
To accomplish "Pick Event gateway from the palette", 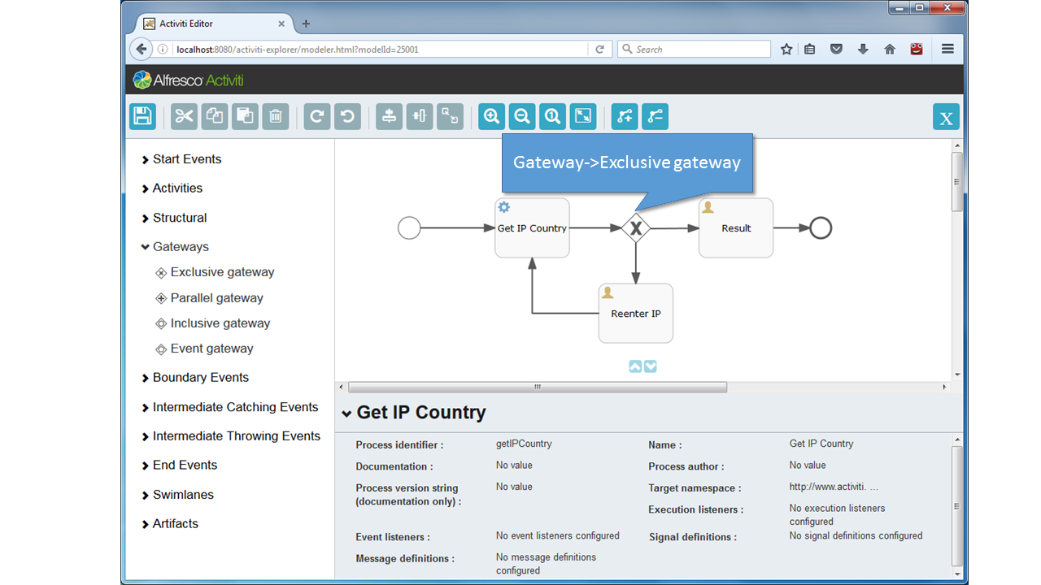I will [204, 349].
